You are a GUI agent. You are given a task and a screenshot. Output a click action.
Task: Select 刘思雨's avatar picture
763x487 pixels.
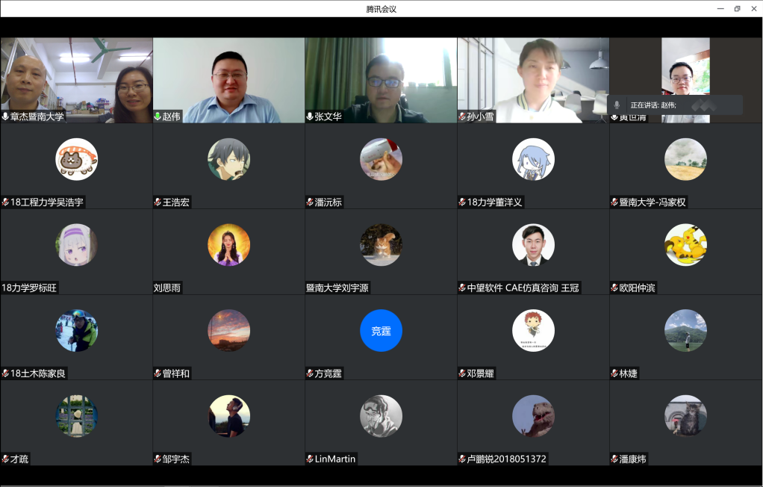tap(228, 245)
